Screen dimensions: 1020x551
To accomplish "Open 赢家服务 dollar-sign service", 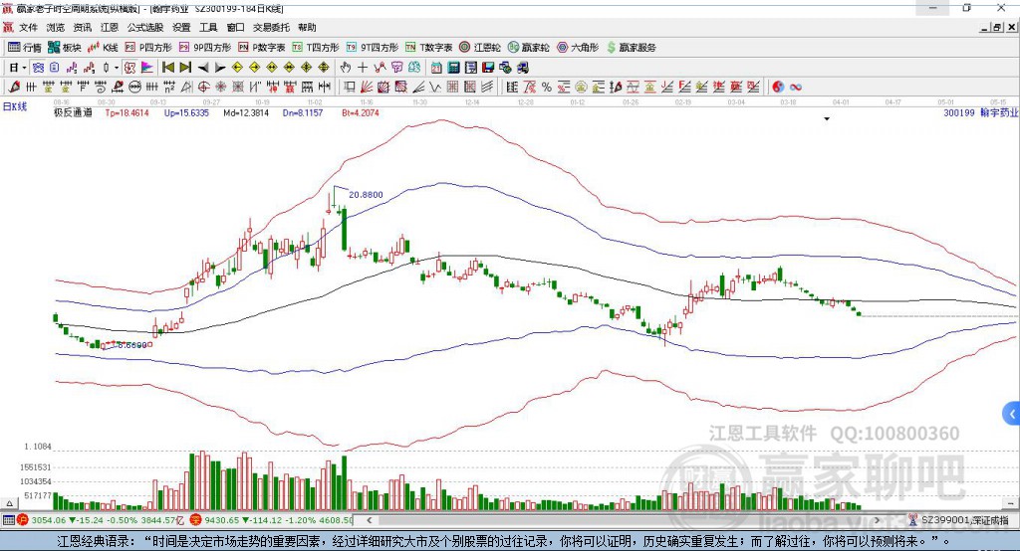I will (631, 48).
